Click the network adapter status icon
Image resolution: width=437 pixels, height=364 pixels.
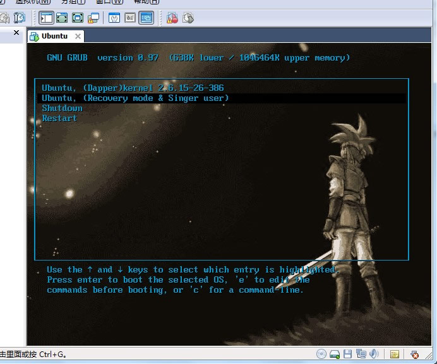point(361,355)
